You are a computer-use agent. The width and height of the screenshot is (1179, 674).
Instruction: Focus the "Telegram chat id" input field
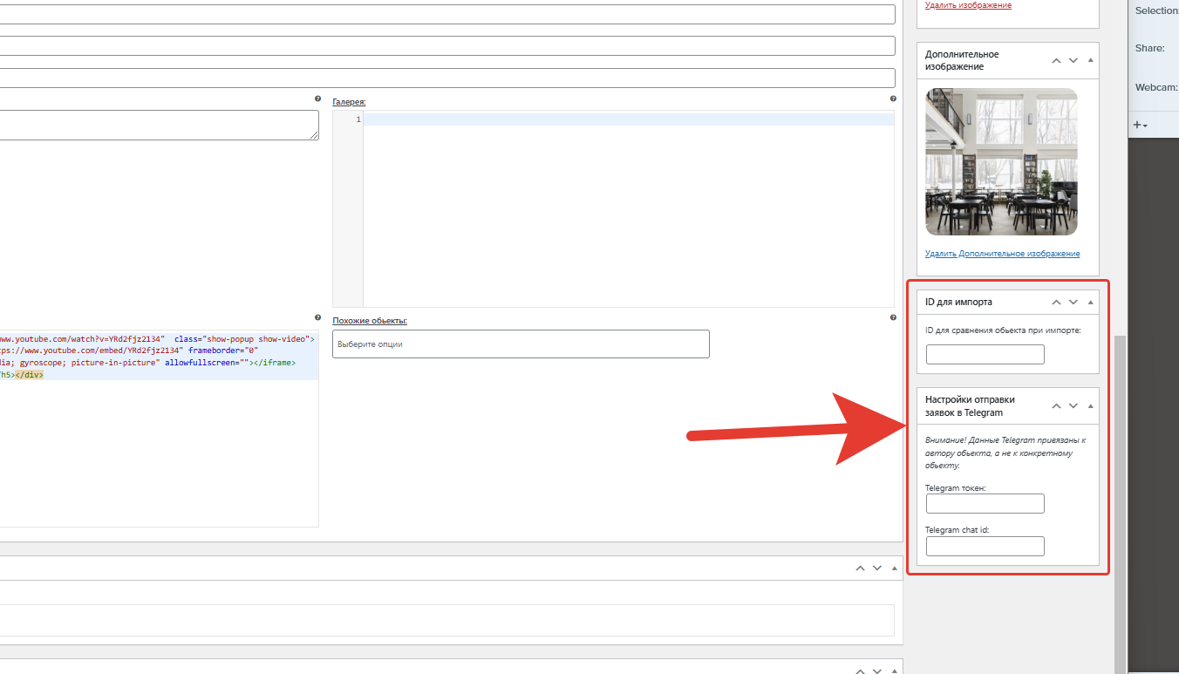pos(985,546)
